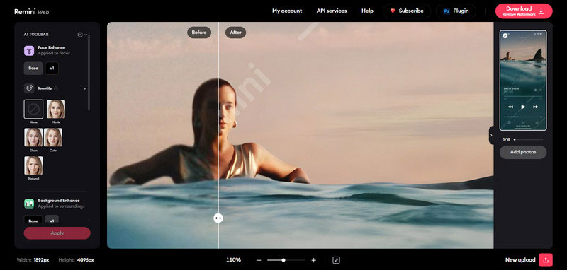567x270 pixels.
Task: Click the Subscribe button
Action: click(x=407, y=11)
